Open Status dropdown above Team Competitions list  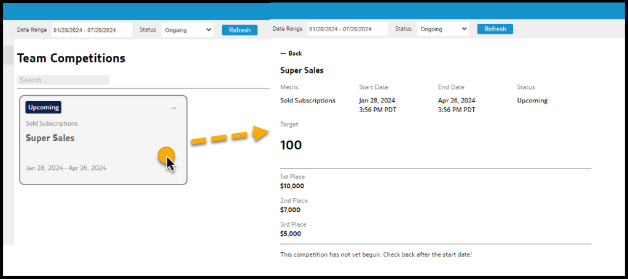point(187,30)
